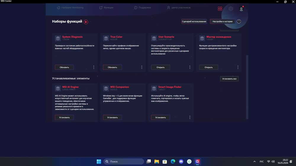The width and height of the screenshot is (296, 166).
Task: Click Установить все button
Action: pos(229,79)
